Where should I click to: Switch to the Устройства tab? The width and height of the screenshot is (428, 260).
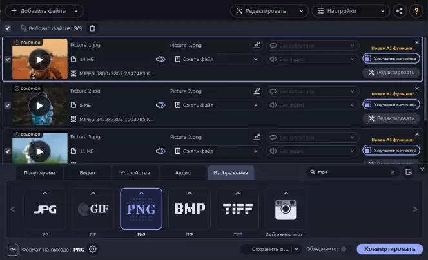[x=135, y=172]
